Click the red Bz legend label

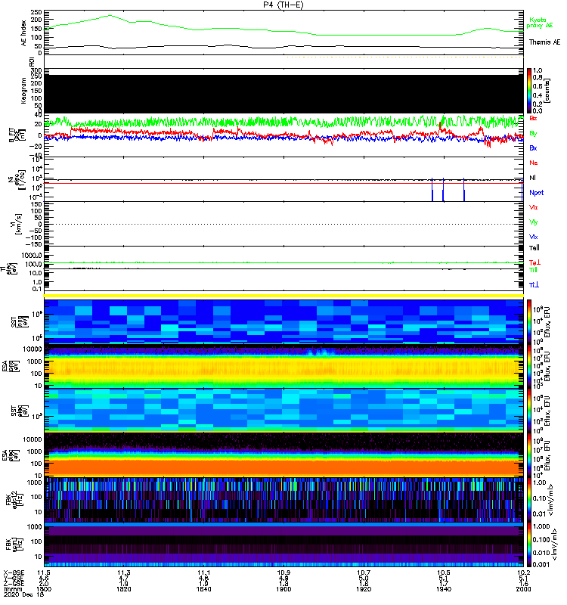(534, 119)
